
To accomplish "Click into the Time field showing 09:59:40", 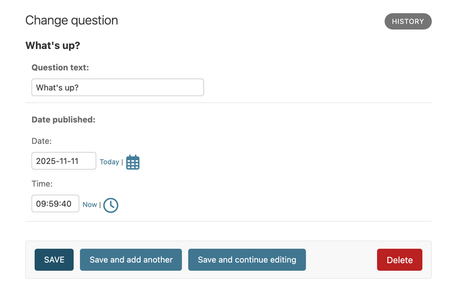I will tap(55, 204).
